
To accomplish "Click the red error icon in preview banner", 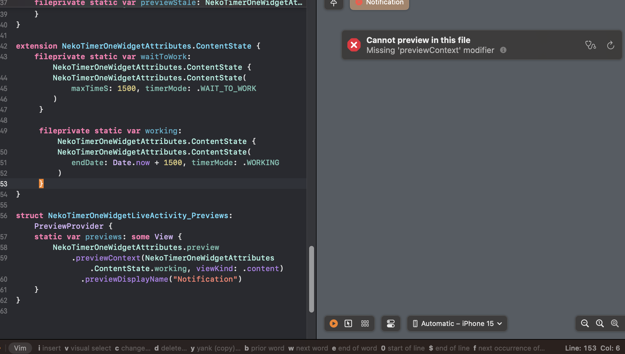I will (354, 45).
